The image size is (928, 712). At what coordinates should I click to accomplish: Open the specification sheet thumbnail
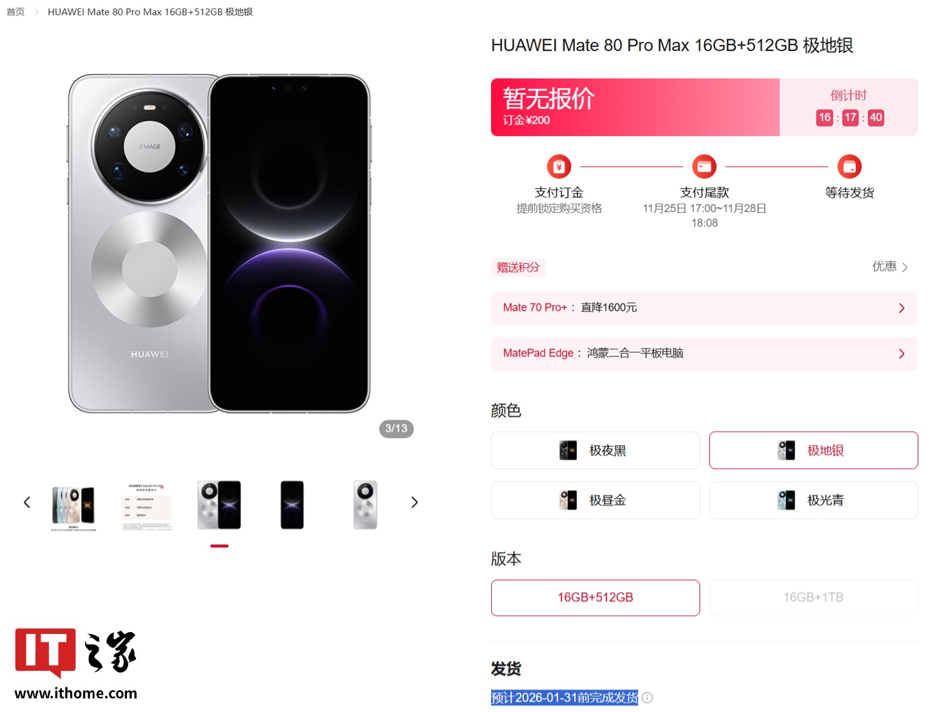147,506
